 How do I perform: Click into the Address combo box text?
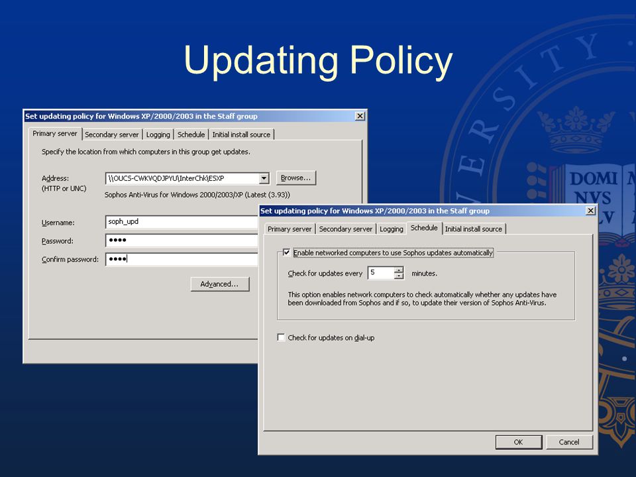(183, 178)
